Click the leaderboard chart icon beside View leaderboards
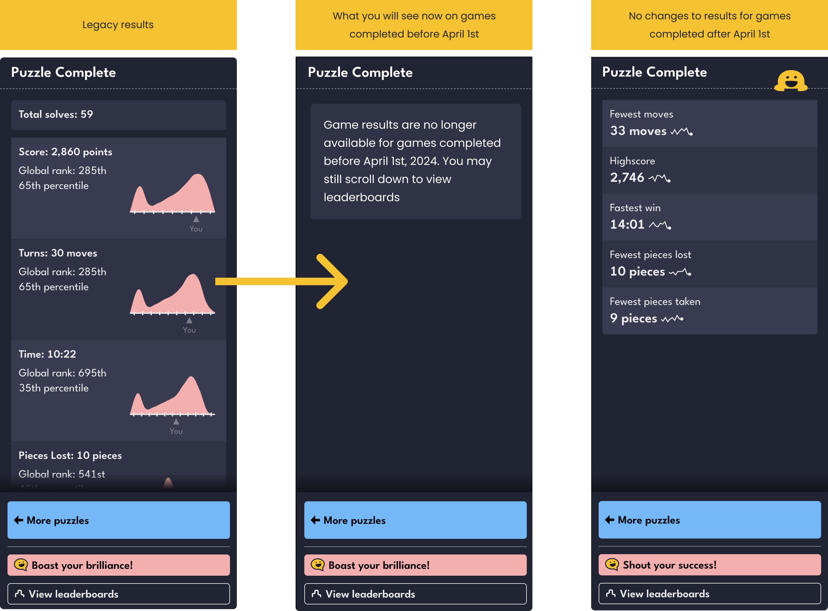The width and height of the screenshot is (828, 611). tap(21, 594)
